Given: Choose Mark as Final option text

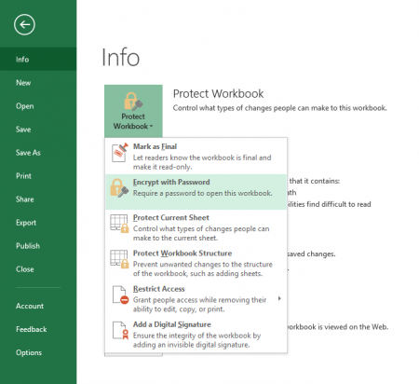Looking at the screenshot, I should (x=155, y=146).
